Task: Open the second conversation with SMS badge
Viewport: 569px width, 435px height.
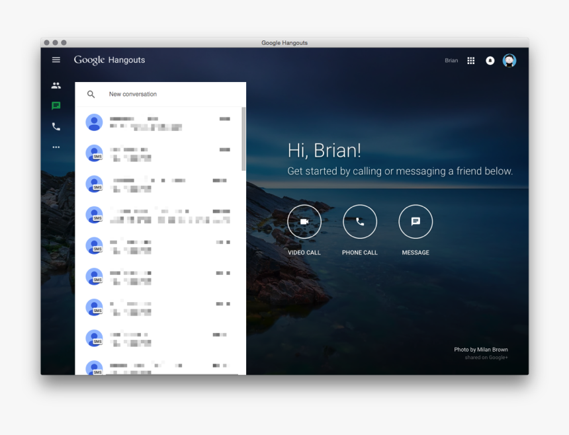Action: pyautogui.click(x=160, y=153)
